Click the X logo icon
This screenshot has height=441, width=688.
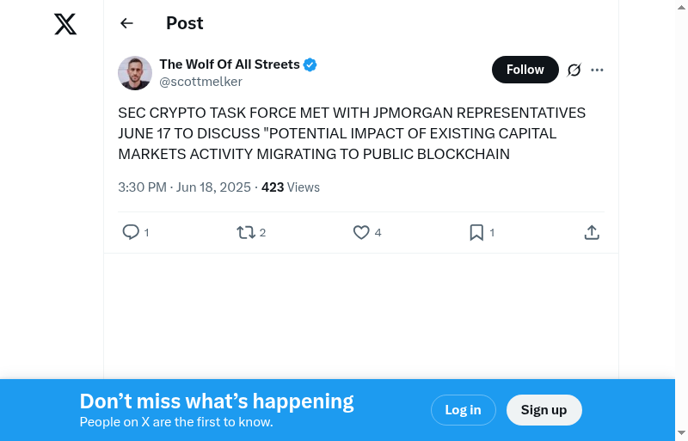coord(65,24)
